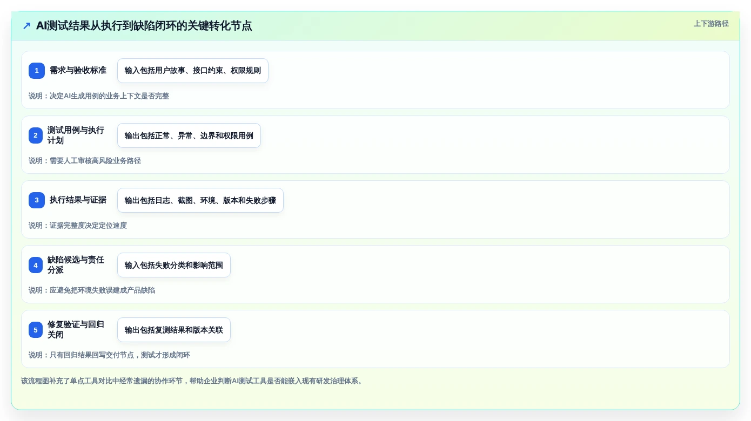Click the 修复验证与回归关闭 heading
This screenshot has height=421, width=751.
[76, 330]
